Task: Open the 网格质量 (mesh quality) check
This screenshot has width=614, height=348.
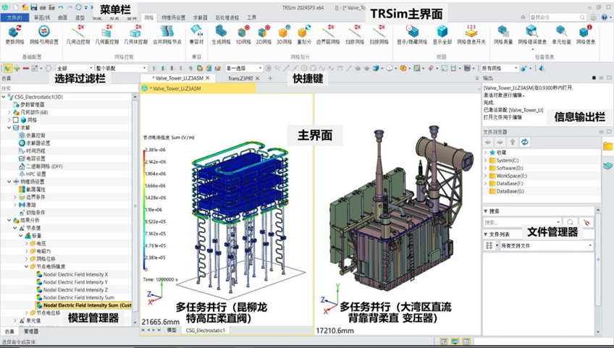Action: [x=503, y=31]
